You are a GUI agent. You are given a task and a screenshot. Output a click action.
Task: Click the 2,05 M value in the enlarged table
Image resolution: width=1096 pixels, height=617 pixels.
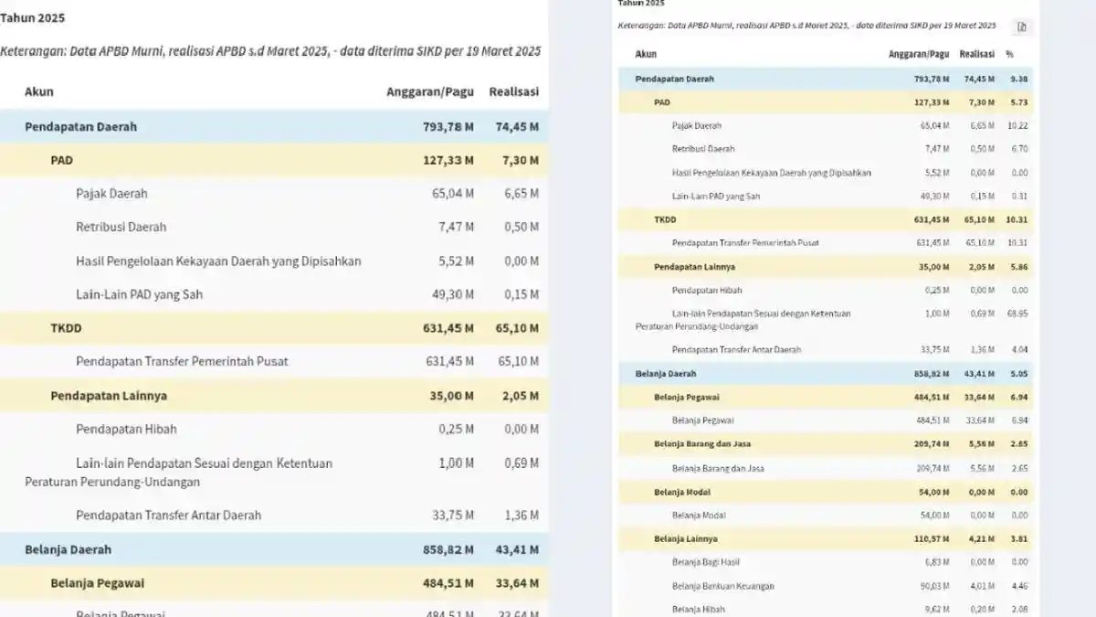click(x=521, y=396)
